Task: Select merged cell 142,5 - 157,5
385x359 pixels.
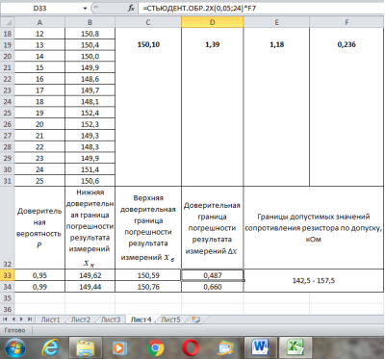Action: [314, 281]
